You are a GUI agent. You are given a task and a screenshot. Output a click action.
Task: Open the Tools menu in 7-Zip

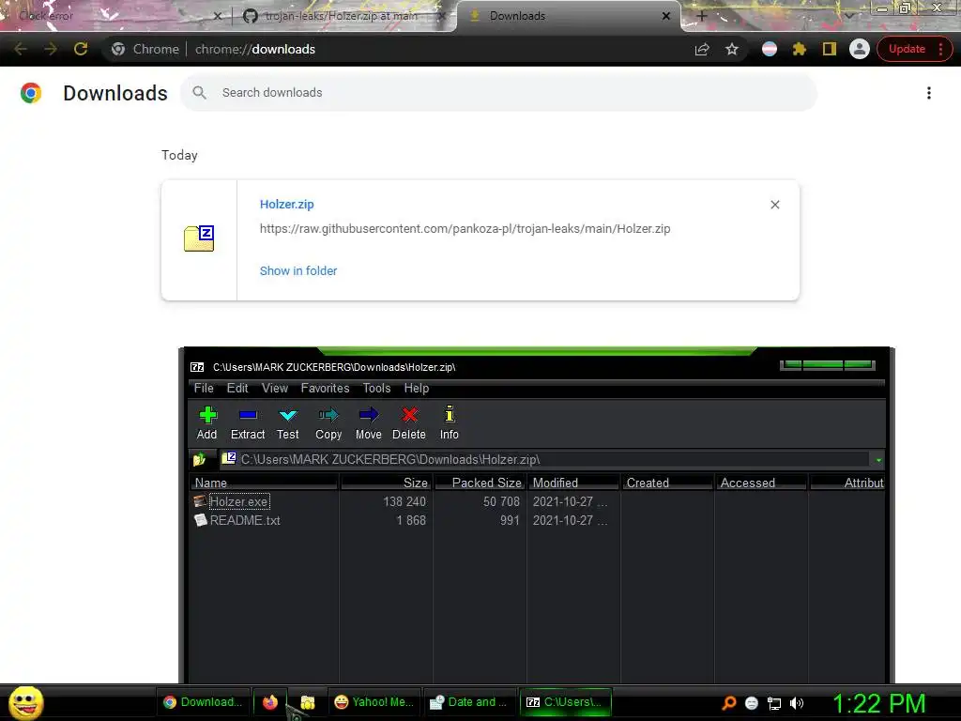(376, 388)
